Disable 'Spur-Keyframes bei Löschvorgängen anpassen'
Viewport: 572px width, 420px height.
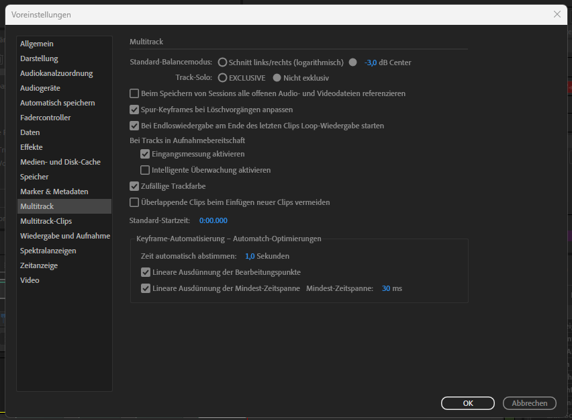[x=133, y=110]
